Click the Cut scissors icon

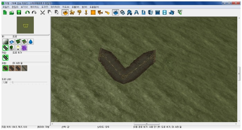tap(43, 12)
